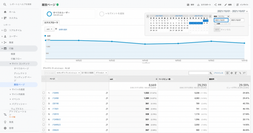Open the Admin (管理) gear icon

point(5,128)
